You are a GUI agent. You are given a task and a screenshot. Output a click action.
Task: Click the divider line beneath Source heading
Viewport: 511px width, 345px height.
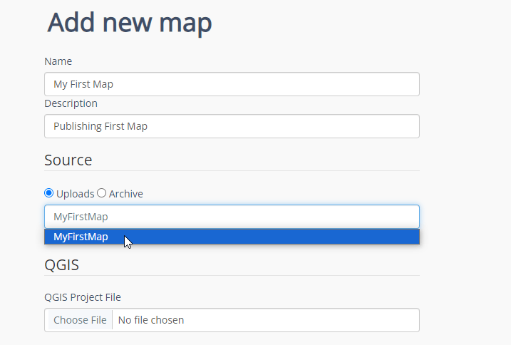[x=232, y=171]
